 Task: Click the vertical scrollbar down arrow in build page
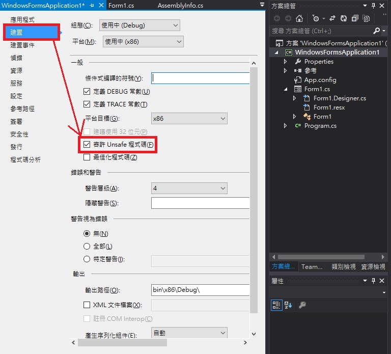[254, 334]
